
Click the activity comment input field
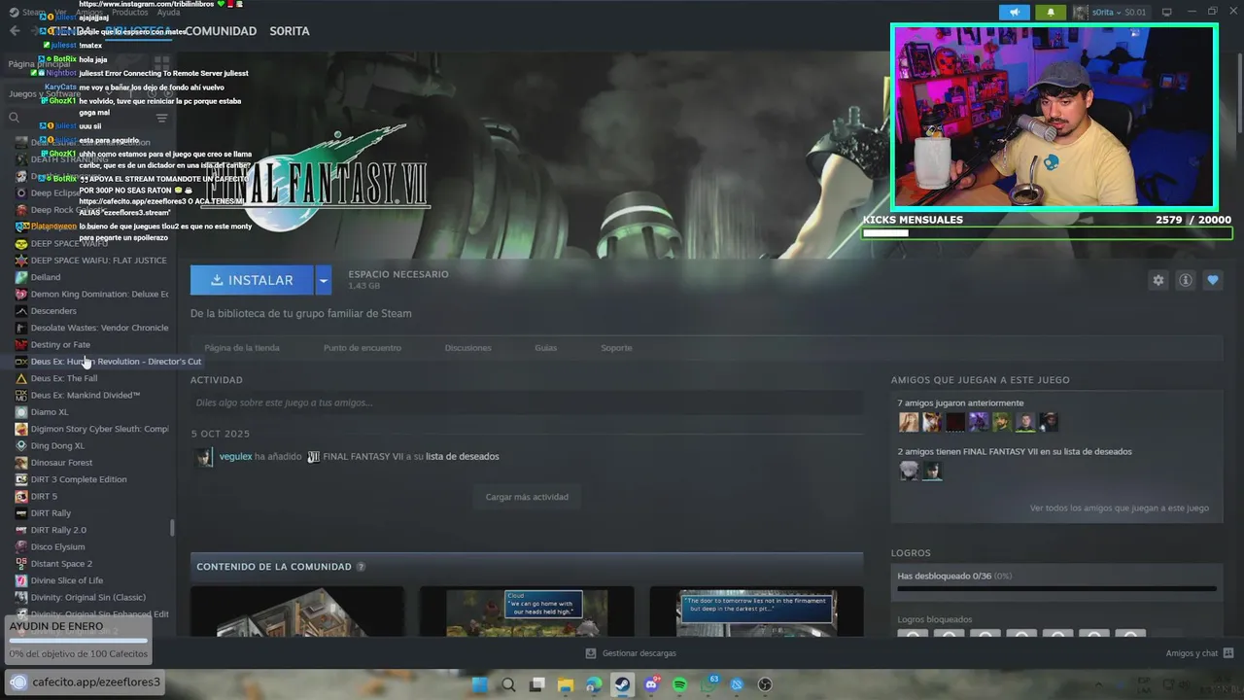point(527,402)
